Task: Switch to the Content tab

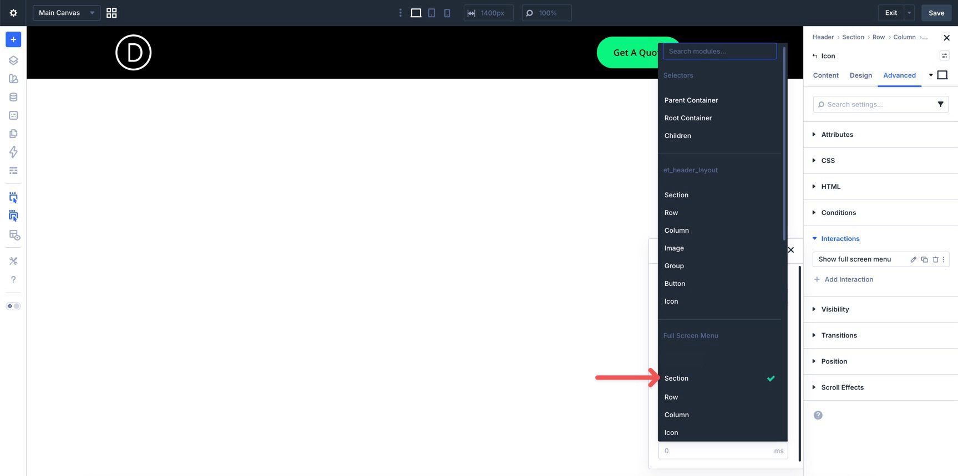Action: [x=825, y=75]
